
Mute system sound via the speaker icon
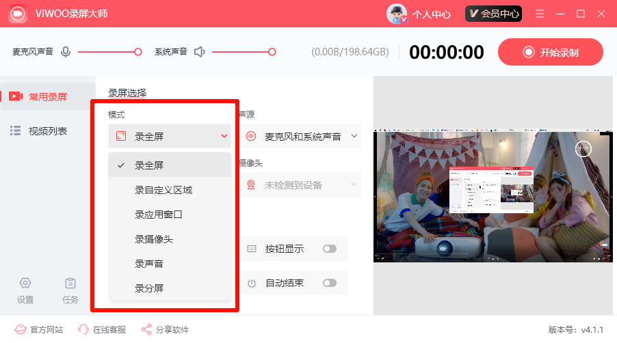200,52
